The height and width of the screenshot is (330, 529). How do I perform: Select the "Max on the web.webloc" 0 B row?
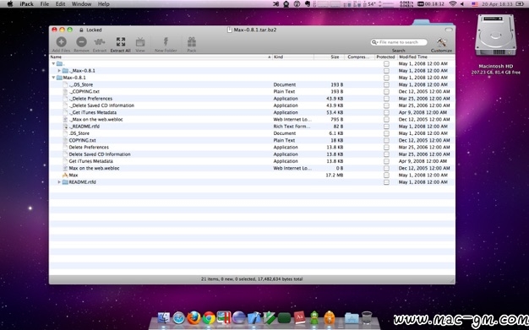(252, 168)
